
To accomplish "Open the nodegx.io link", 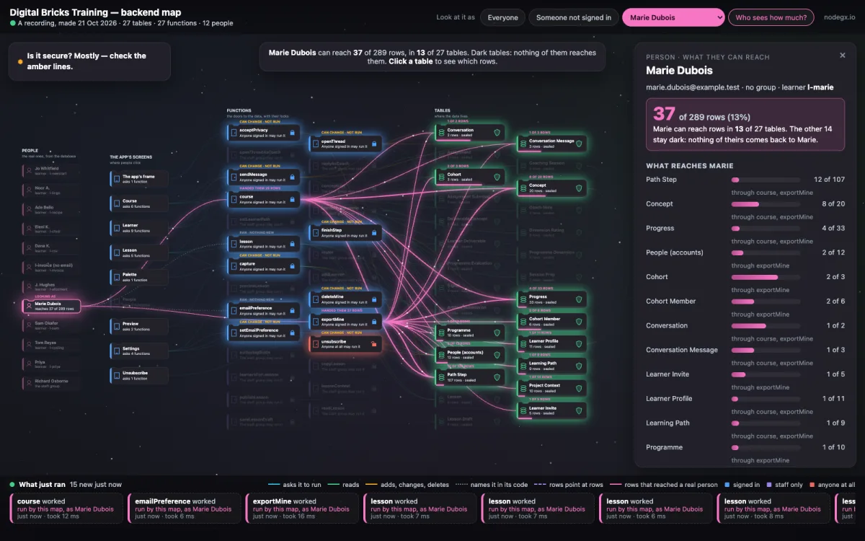I will tap(840, 17).
